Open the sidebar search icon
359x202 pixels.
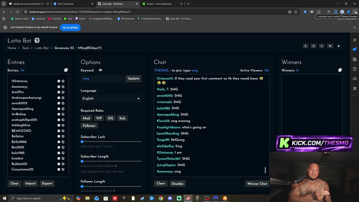pyautogui.click(x=355, y=40)
